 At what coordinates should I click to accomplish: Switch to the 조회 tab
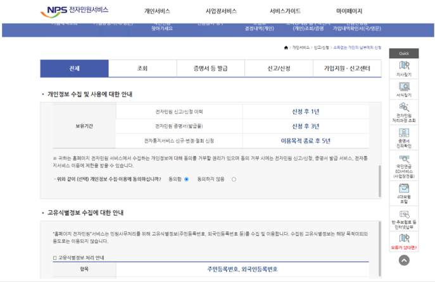pos(142,68)
